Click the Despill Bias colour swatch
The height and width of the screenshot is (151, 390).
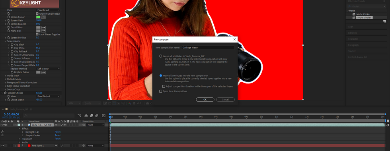(x=38, y=27)
